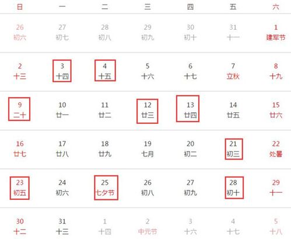This screenshot has height=239, width=291.
Task: Select boxed date 28 初十
Action: click(x=234, y=188)
